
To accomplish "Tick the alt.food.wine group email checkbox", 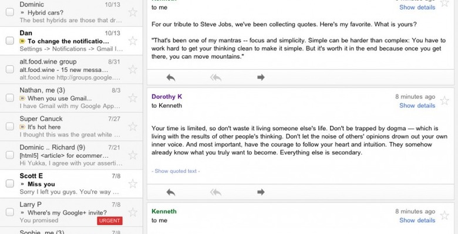I will (10, 69).
